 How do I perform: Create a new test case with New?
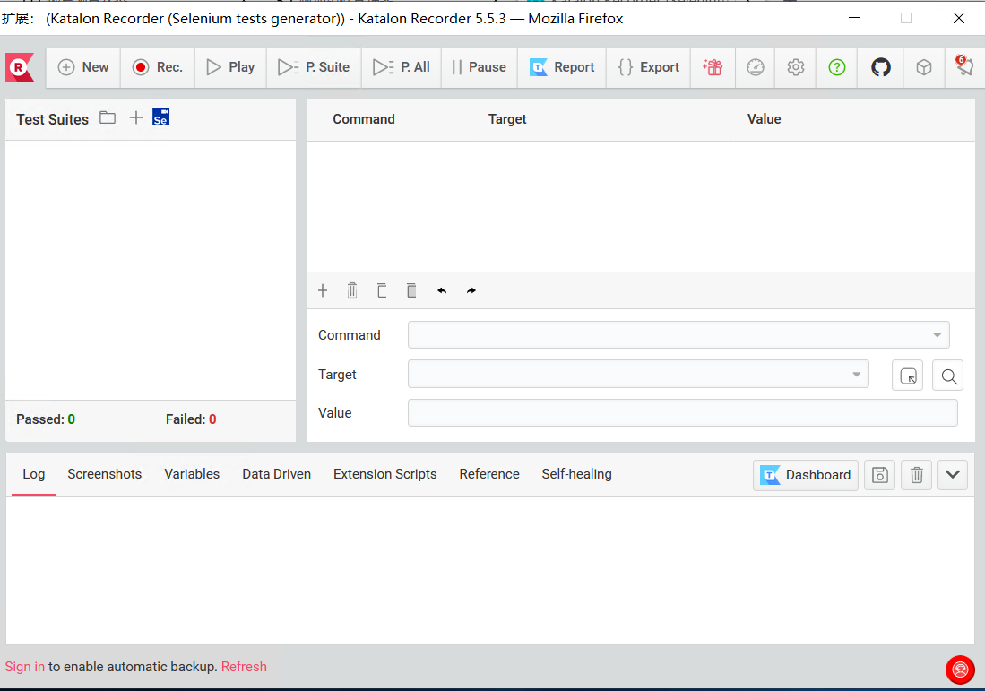(83, 67)
